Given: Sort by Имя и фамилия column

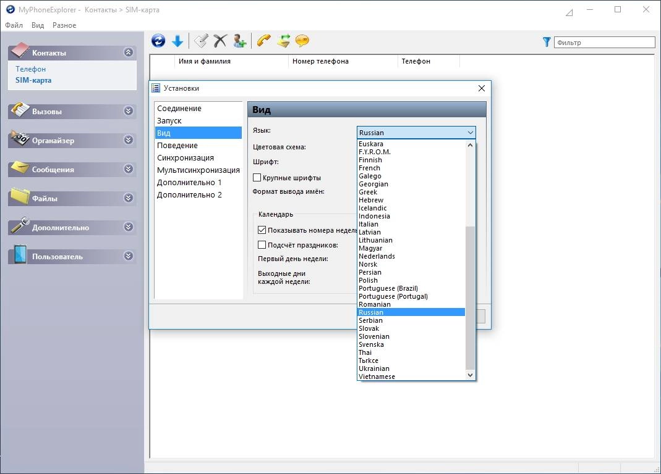Looking at the screenshot, I should [231, 61].
